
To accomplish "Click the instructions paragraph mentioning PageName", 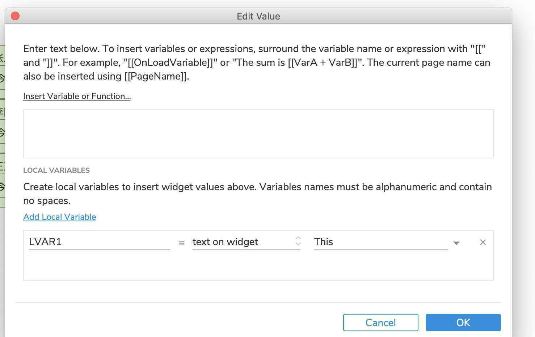I will tap(257, 63).
